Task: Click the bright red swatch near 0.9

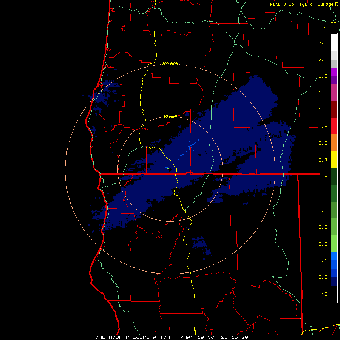Action: click(334, 126)
